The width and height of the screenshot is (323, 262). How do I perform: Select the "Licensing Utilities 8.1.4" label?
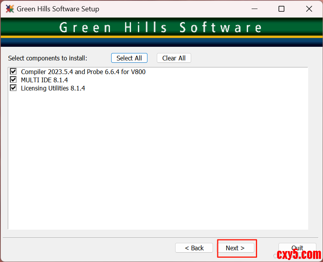[x=53, y=88]
